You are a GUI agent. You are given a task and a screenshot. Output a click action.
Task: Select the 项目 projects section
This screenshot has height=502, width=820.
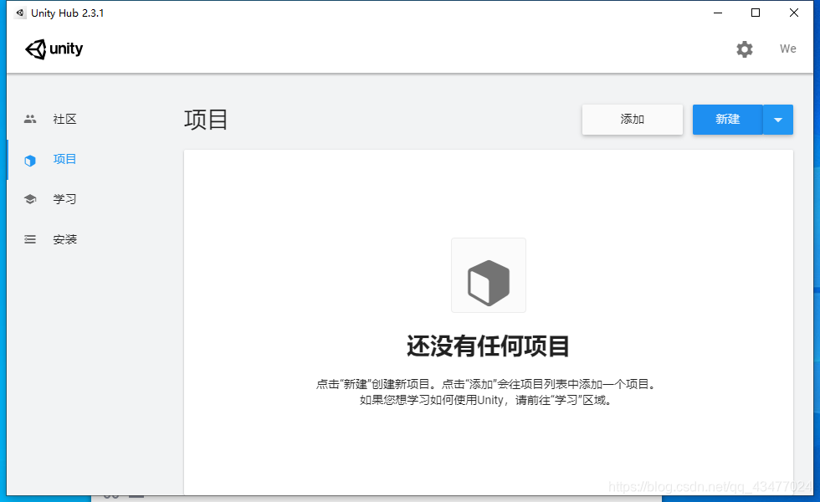coord(65,159)
